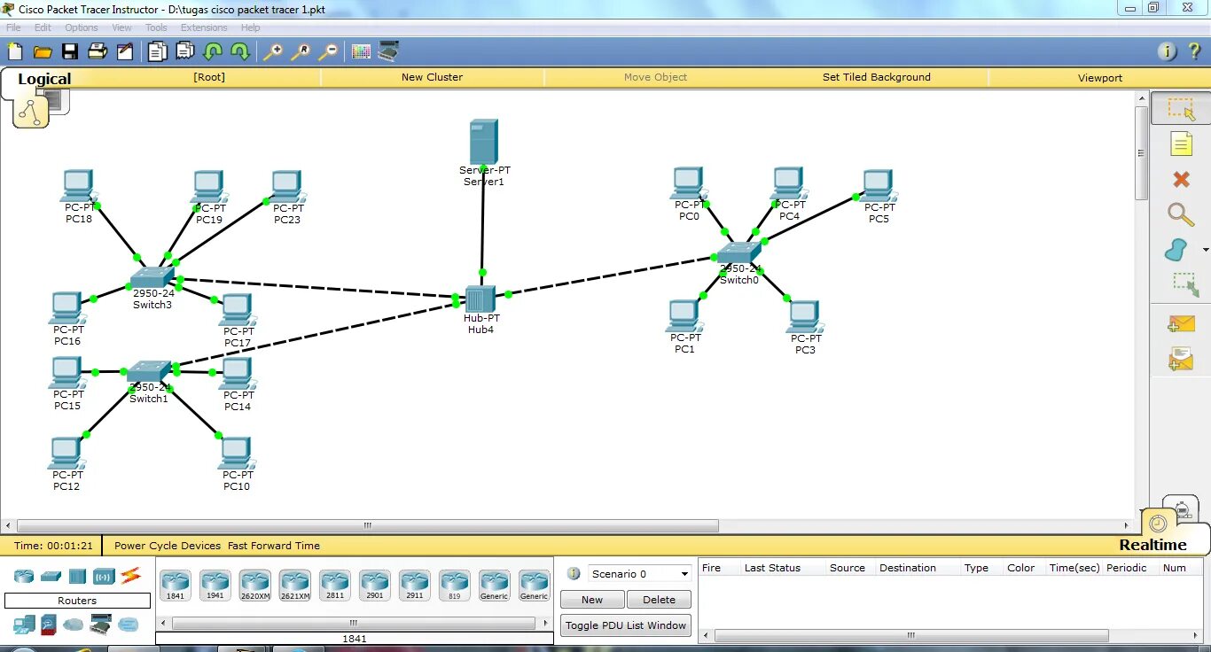The height and width of the screenshot is (652, 1211).
Task: Open the Options menu
Action: point(82,27)
